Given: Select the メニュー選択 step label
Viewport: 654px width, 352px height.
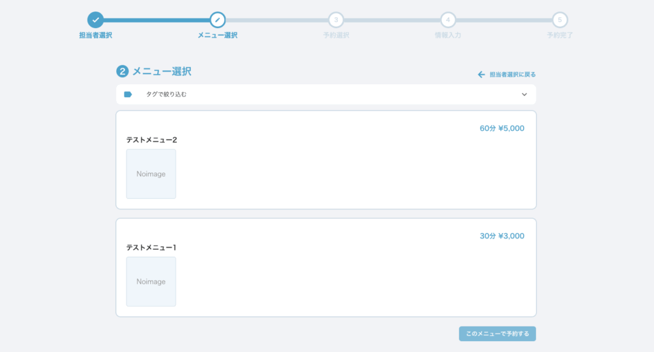Looking at the screenshot, I should 218,35.
